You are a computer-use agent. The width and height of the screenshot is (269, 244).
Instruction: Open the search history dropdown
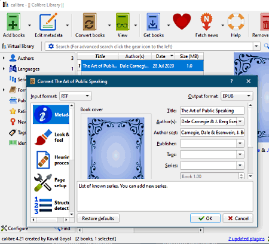coord(256,47)
